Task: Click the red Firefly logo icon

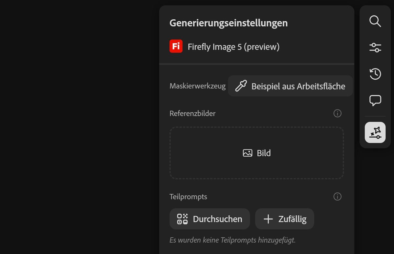Action: tap(176, 47)
